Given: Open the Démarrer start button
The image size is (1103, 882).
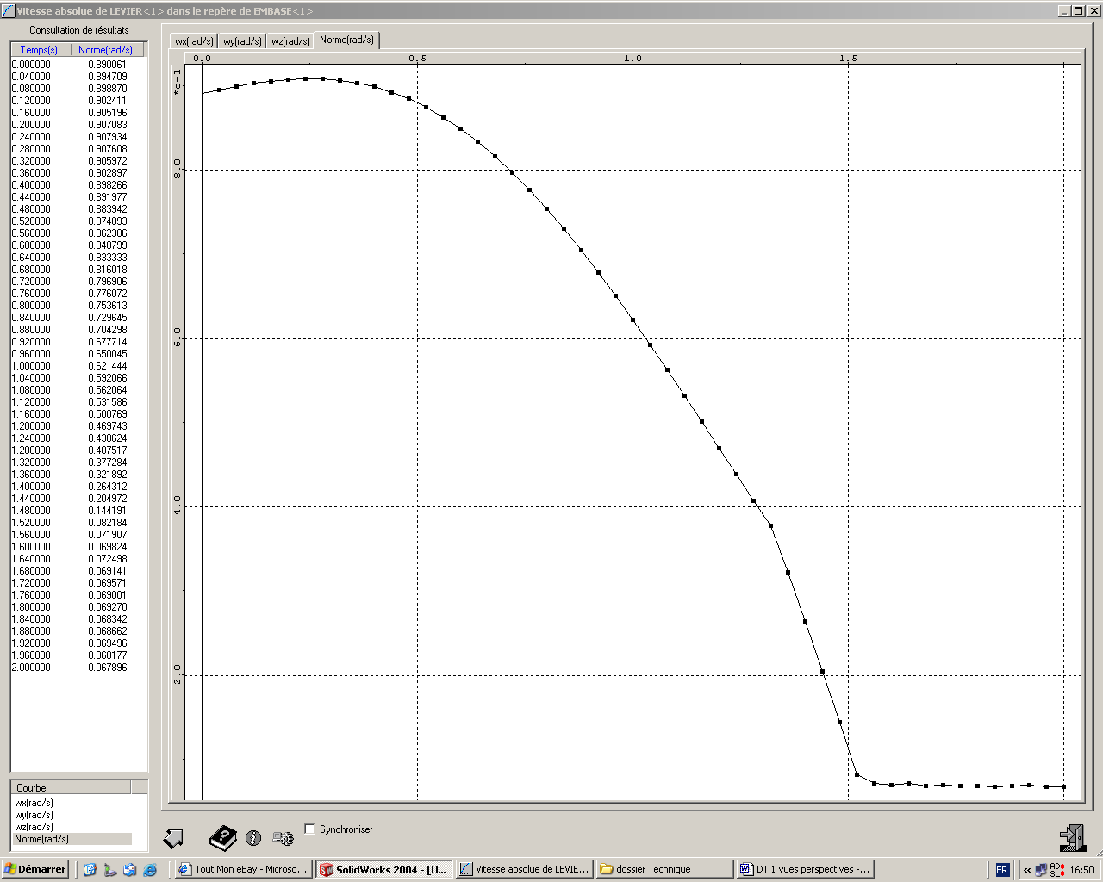Looking at the screenshot, I should pyautogui.click(x=36, y=870).
